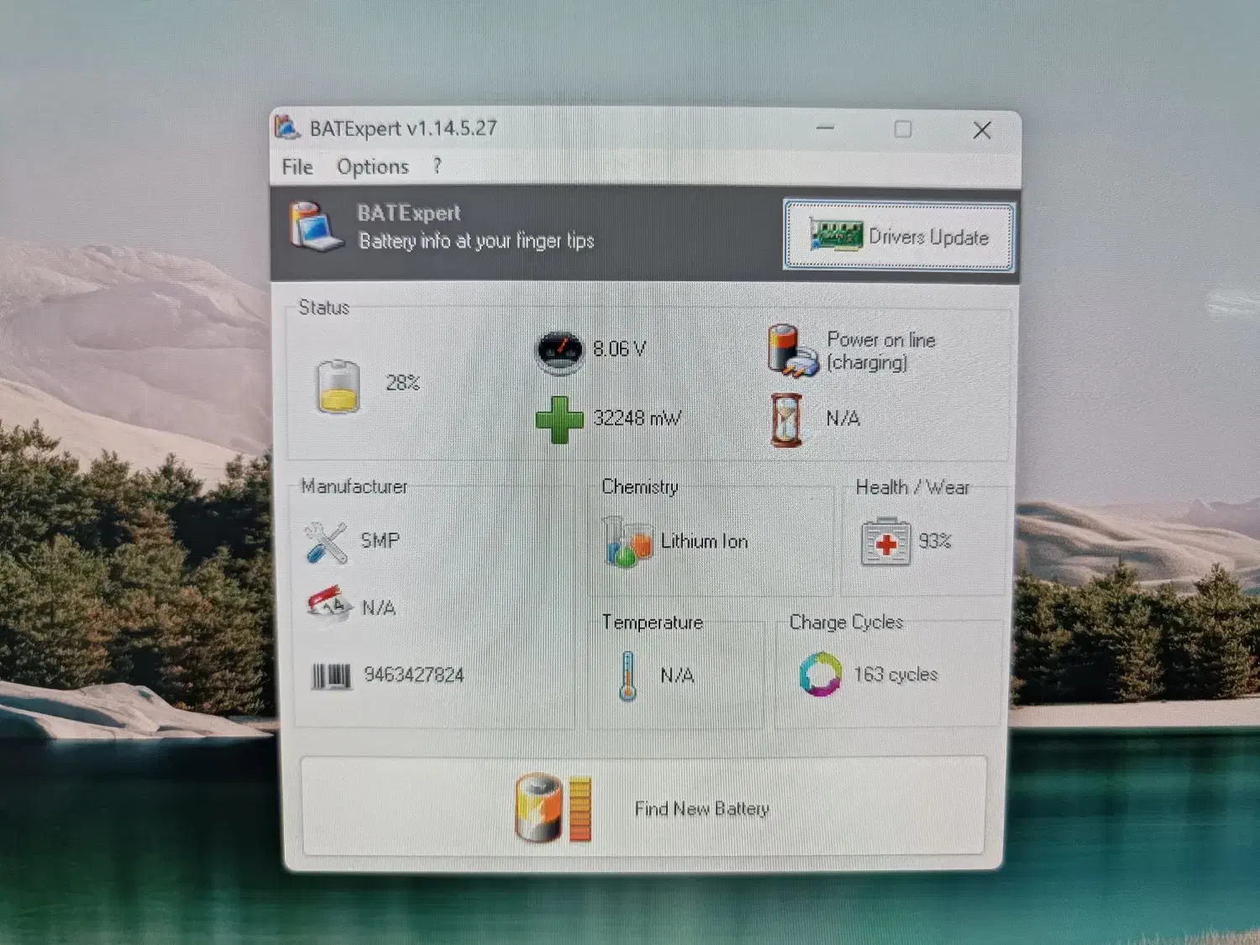Click the colorful charge cycles ring icon

pos(821,675)
